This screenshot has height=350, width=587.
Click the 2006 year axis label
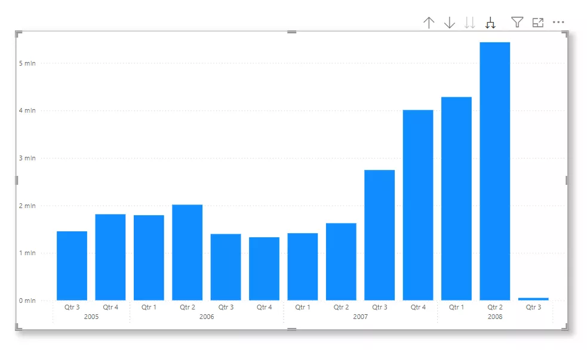tap(207, 317)
